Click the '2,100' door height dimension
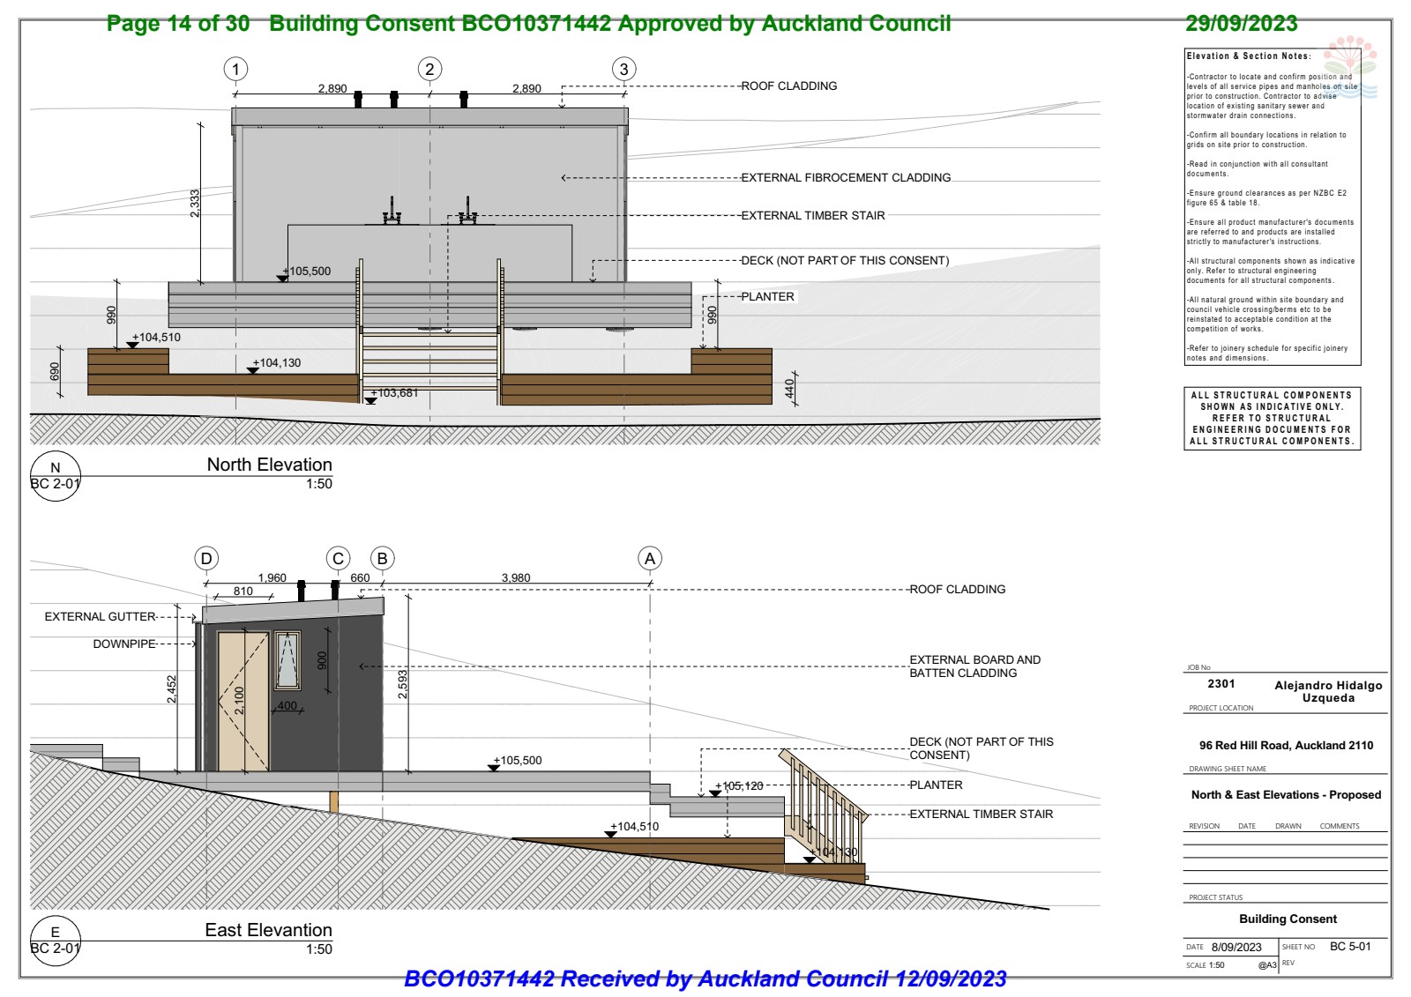1411x997 pixels. pos(239,700)
